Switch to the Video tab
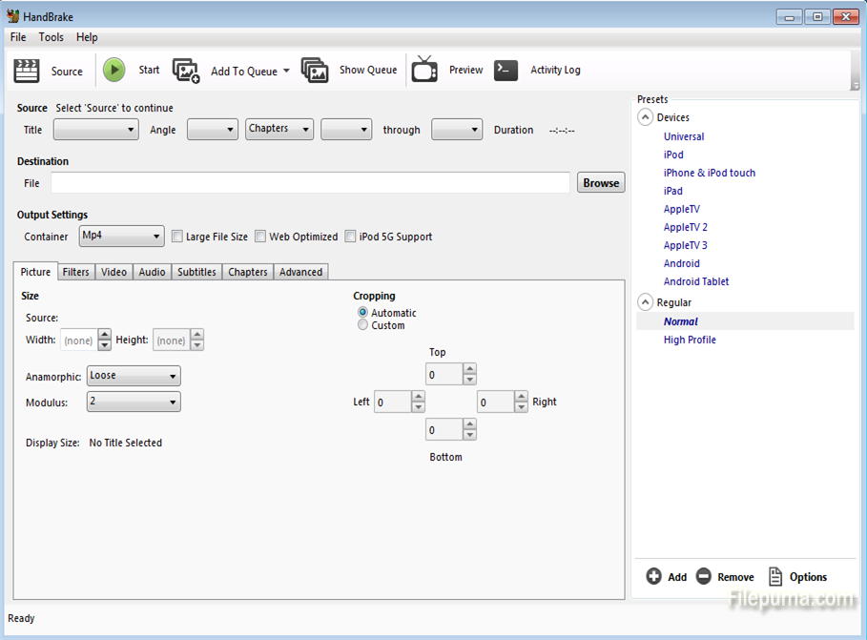This screenshot has width=867, height=640. pyautogui.click(x=114, y=272)
